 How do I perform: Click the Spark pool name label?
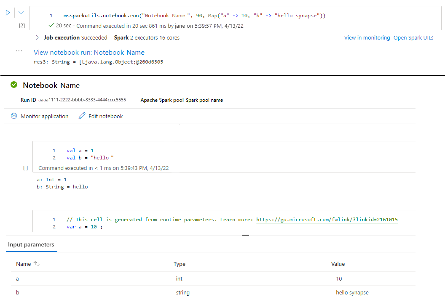pyautogui.click(x=204, y=100)
